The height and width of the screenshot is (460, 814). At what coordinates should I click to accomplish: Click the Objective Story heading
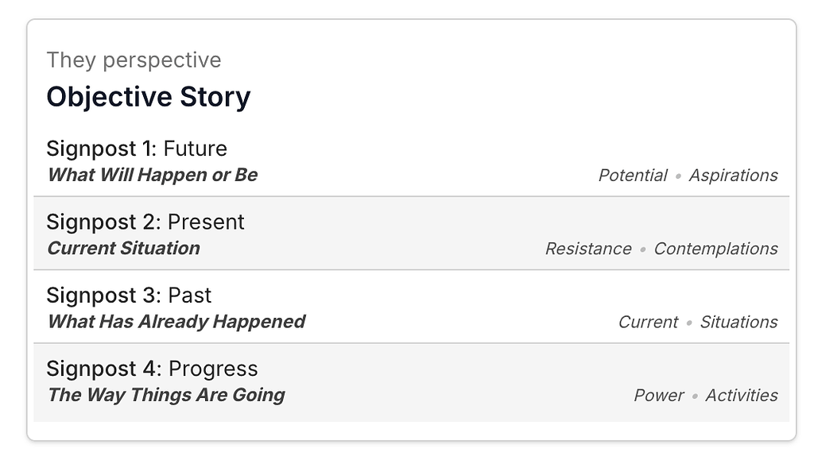coord(149,97)
